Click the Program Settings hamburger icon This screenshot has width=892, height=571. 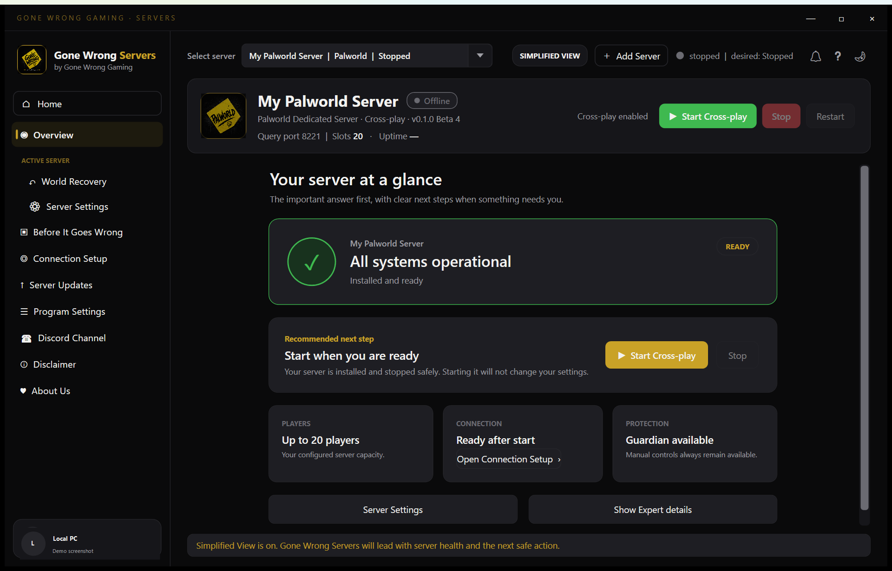click(x=24, y=311)
